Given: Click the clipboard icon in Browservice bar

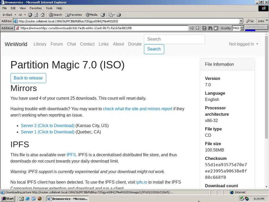Looking at the screenshot, I should (x=216, y=28).
